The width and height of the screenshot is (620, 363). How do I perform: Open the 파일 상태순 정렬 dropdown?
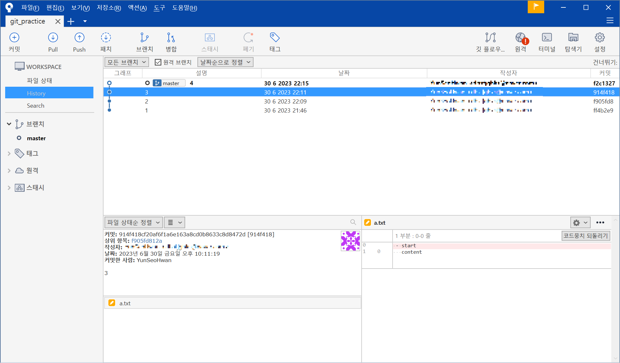coord(134,222)
